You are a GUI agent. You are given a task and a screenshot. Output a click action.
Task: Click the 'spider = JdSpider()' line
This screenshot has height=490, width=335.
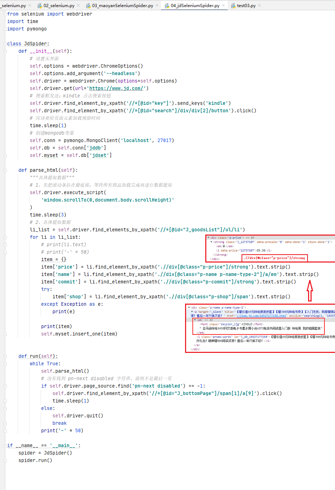coord(45,453)
